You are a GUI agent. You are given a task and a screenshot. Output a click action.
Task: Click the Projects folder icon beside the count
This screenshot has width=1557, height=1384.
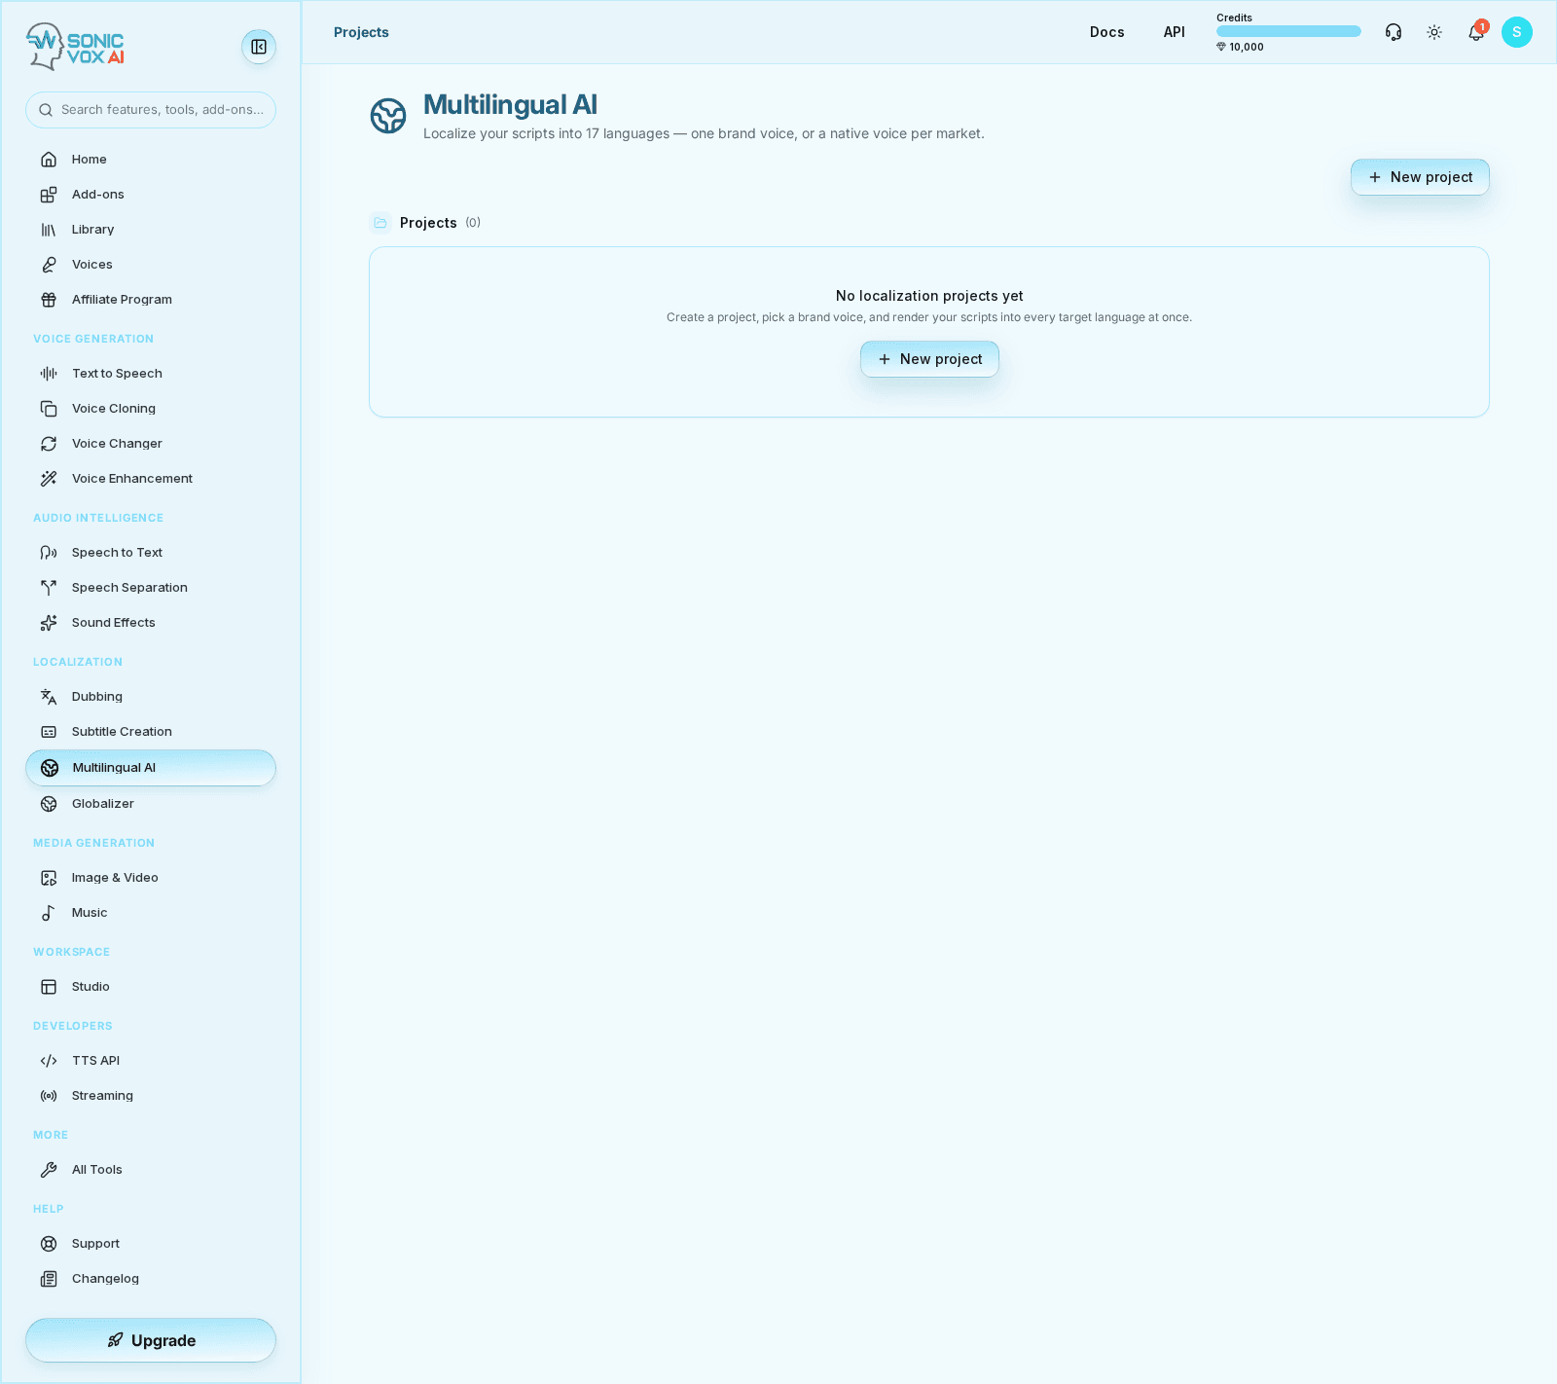pyautogui.click(x=380, y=223)
